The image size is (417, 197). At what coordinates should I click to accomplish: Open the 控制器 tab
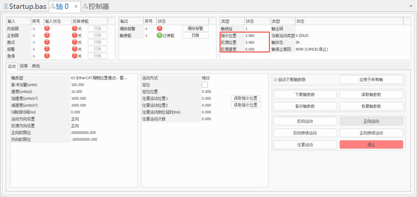pyautogui.click(x=96, y=6)
